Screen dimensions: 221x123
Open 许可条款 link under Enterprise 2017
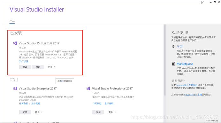click(24, 104)
